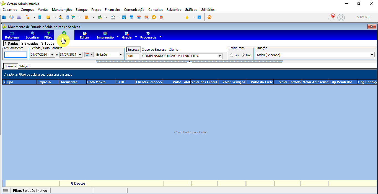Open the Localizar search tool
This screenshot has height=194, width=378.
[33, 35]
